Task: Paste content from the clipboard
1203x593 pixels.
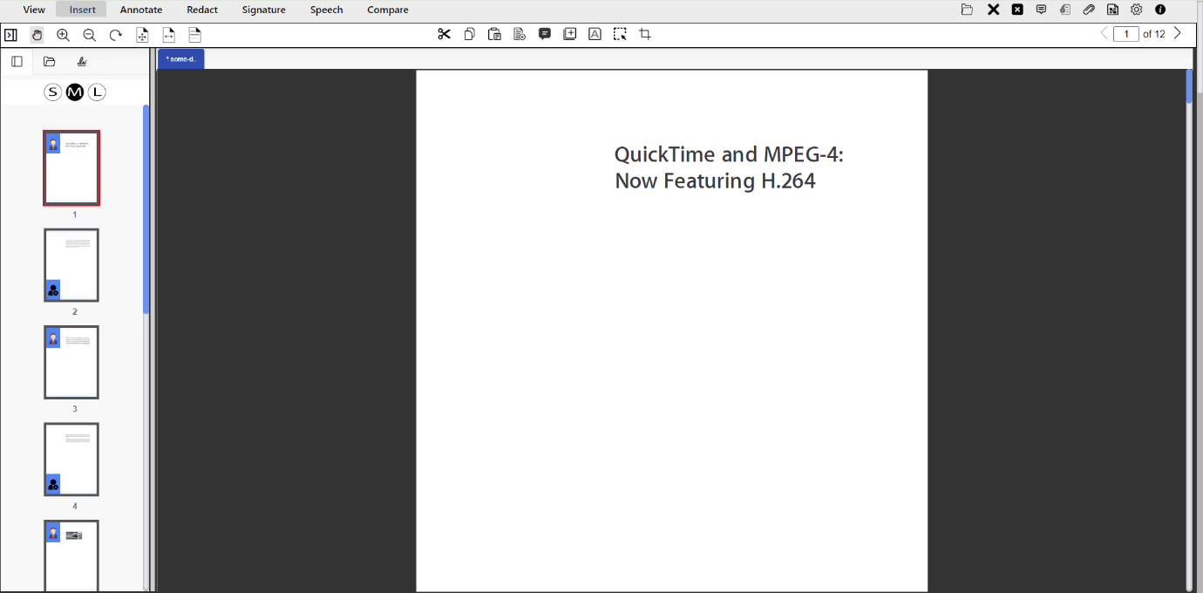Action: click(494, 33)
